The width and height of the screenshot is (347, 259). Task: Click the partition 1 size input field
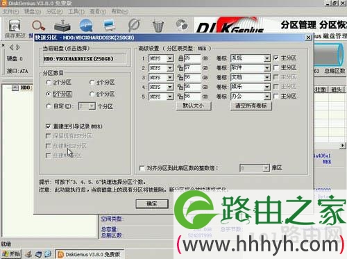click(192, 58)
